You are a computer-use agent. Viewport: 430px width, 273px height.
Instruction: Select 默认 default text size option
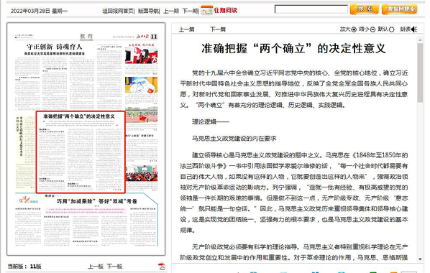point(386,29)
